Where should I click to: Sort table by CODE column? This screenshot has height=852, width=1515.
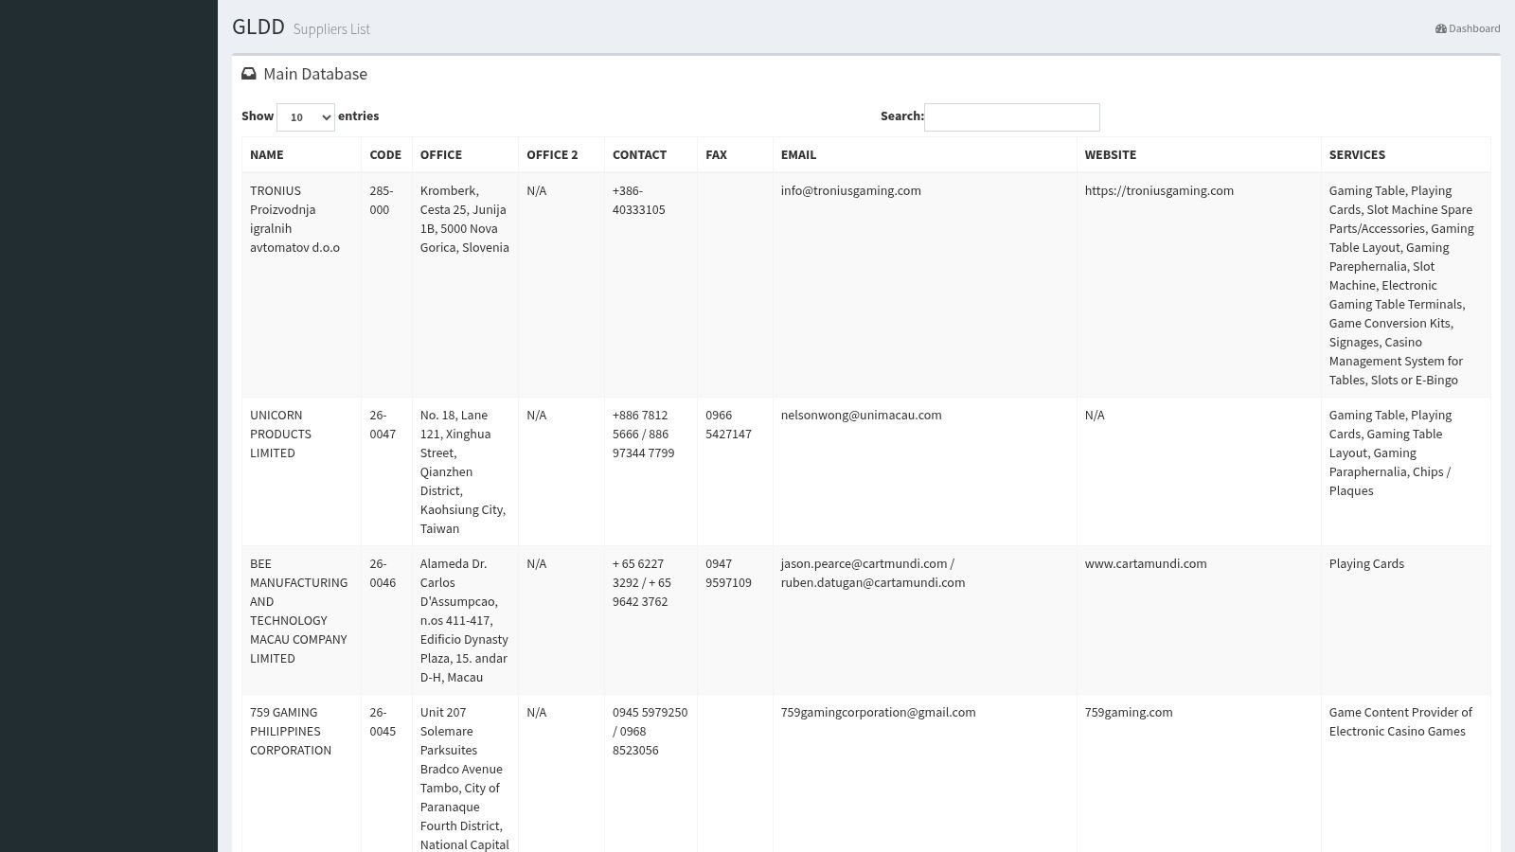pos(386,154)
